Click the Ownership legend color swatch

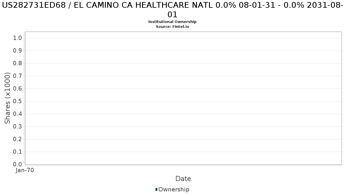point(156,189)
